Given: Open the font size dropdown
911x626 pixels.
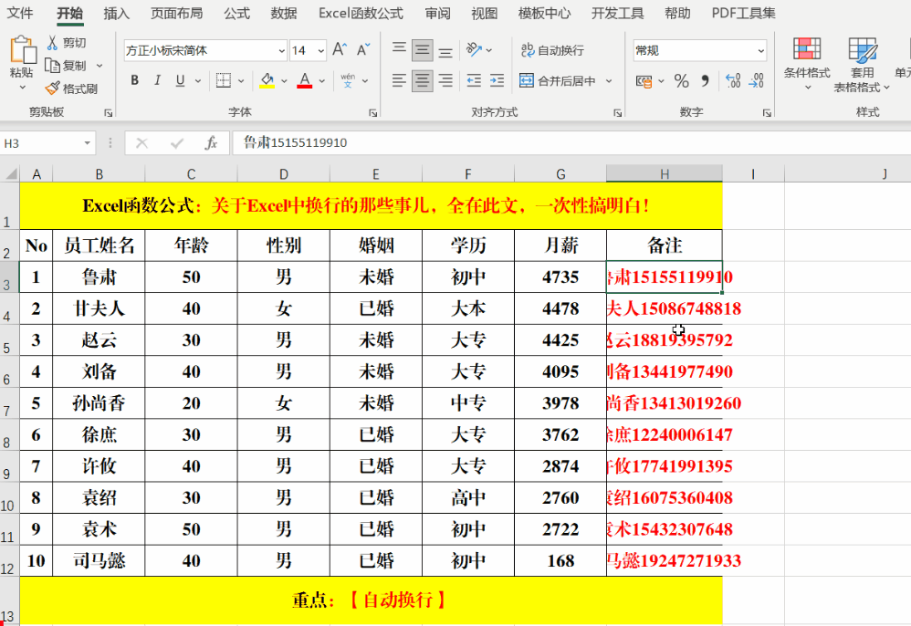Looking at the screenshot, I should tap(320, 51).
